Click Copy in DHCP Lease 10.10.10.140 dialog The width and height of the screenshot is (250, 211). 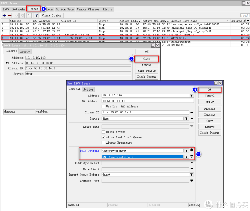[147, 59]
